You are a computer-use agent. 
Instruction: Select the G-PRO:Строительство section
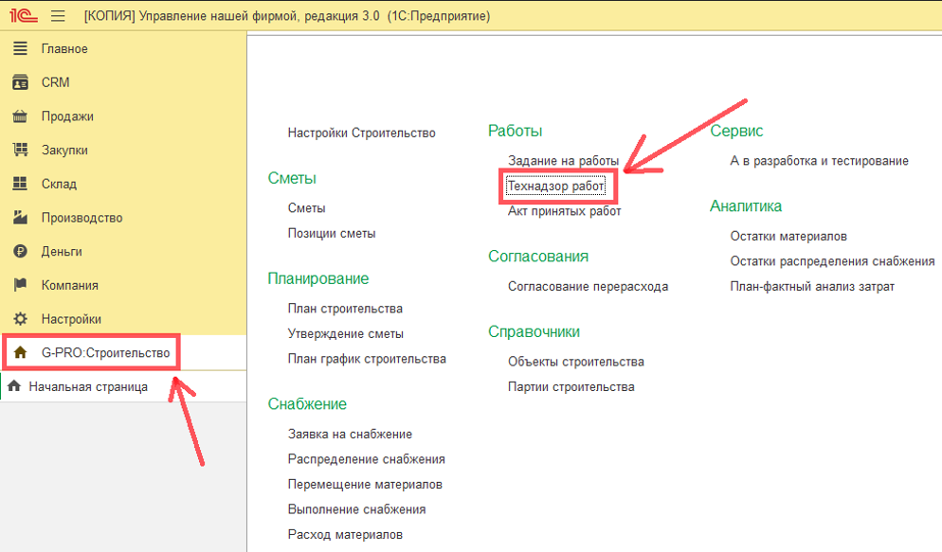(x=104, y=353)
